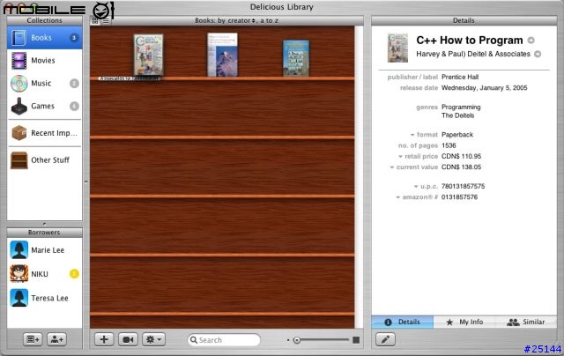The image size is (564, 356).
Task: Click NIKU's yellow loan count badge
Action: coord(74,274)
